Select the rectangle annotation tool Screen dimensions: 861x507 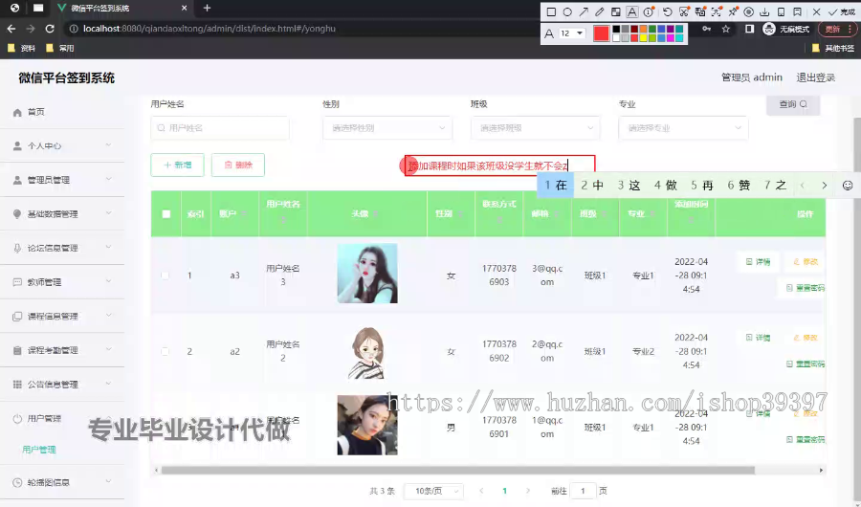[x=551, y=11]
